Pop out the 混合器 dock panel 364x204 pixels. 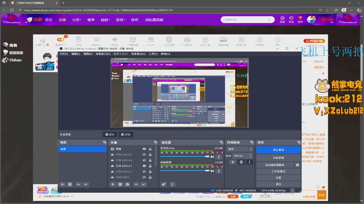click(x=221, y=142)
